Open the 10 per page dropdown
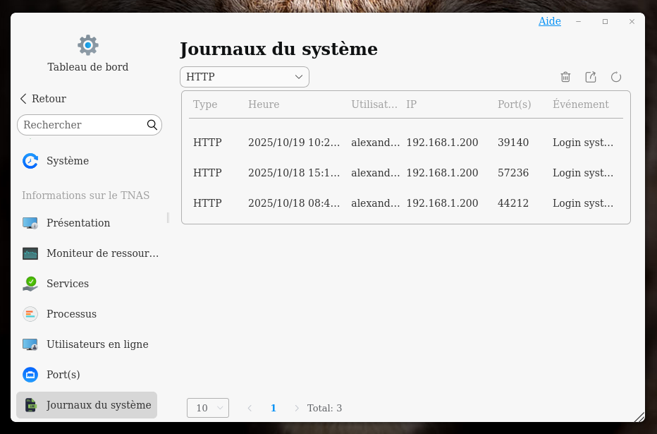Screen dimensions: 657x434 207,408
